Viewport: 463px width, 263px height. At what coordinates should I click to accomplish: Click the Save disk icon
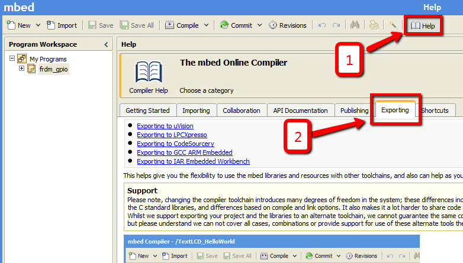coord(92,25)
